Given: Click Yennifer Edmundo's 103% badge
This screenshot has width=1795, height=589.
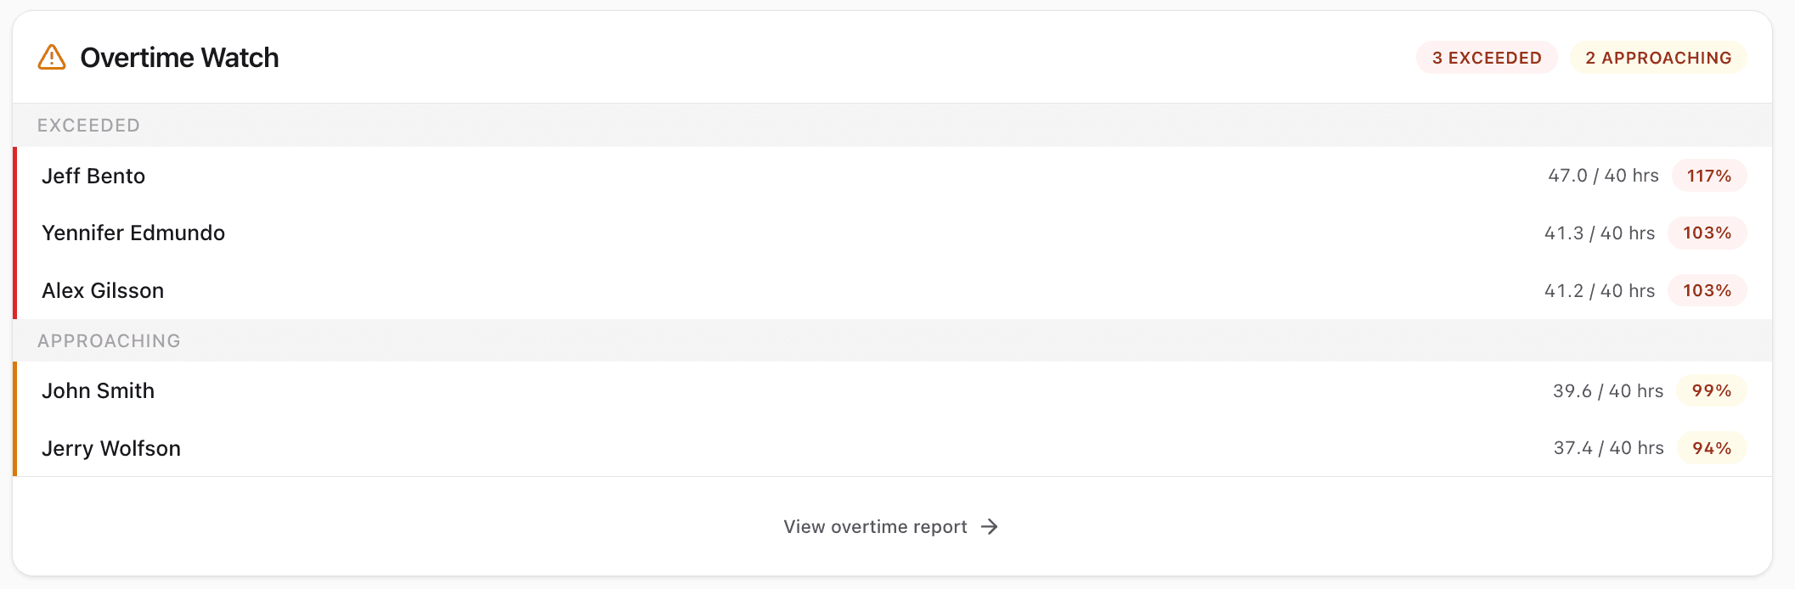Looking at the screenshot, I should tap(1707, 233).
